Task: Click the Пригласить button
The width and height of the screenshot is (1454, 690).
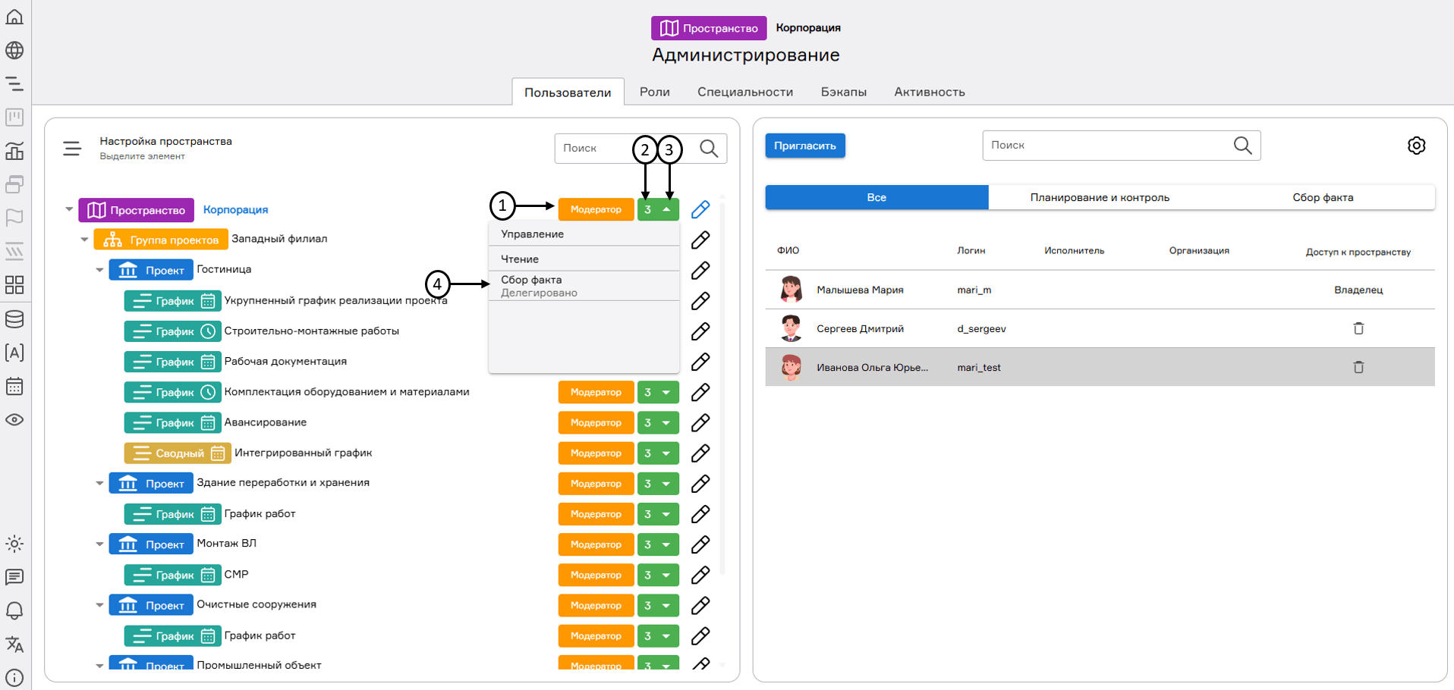Action: pyautogui.click(x=804, y=146)
